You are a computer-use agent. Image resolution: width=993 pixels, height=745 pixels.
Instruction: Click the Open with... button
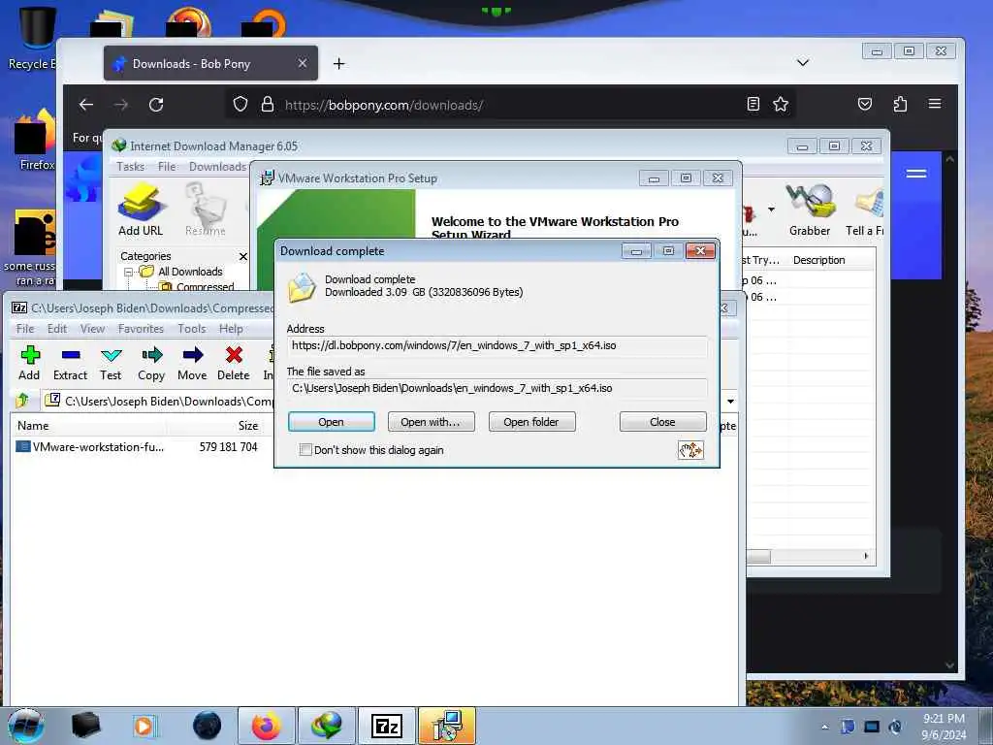tap(431, 422)
